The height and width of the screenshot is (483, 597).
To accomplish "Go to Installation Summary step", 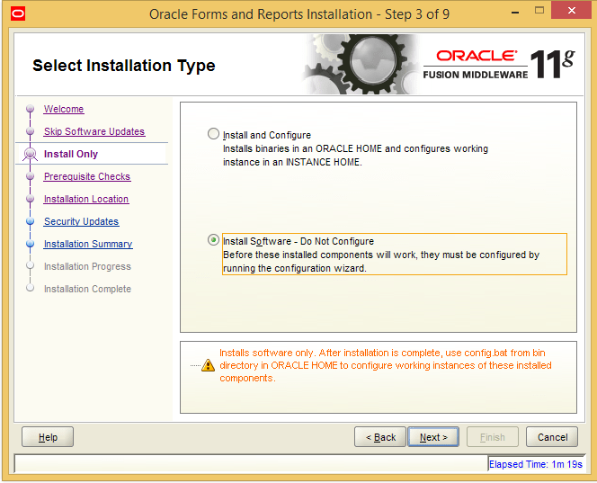I will (x=88, y=244).
